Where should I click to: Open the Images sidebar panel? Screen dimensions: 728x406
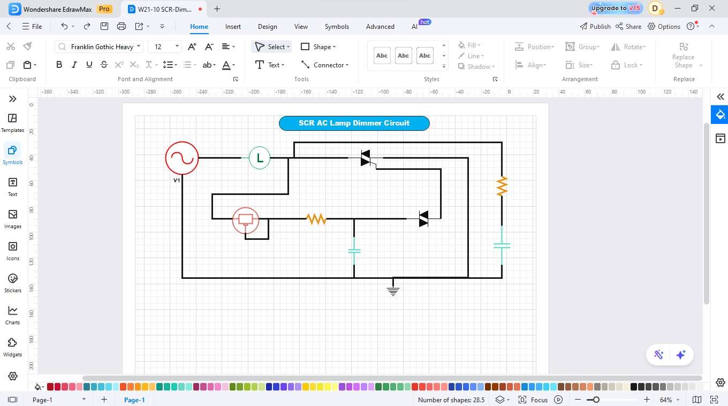tap(12, 218)
